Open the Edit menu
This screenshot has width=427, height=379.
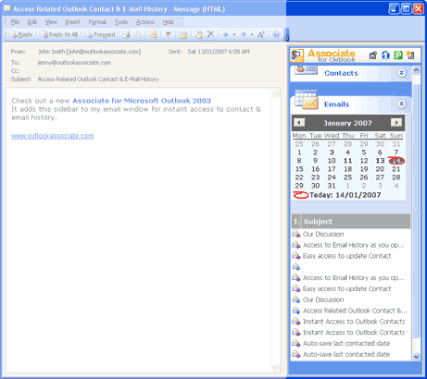point(32,22)
